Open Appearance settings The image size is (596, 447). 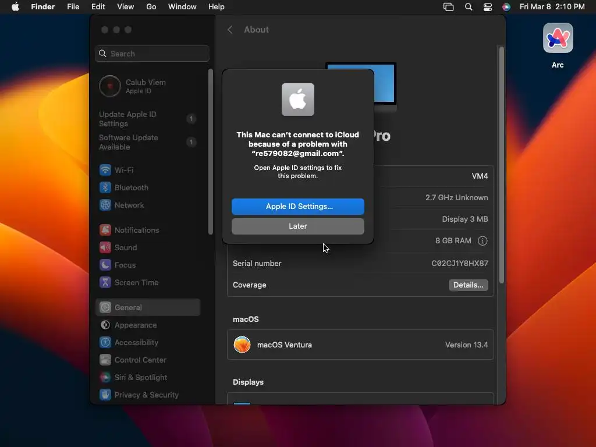point(148,325)
